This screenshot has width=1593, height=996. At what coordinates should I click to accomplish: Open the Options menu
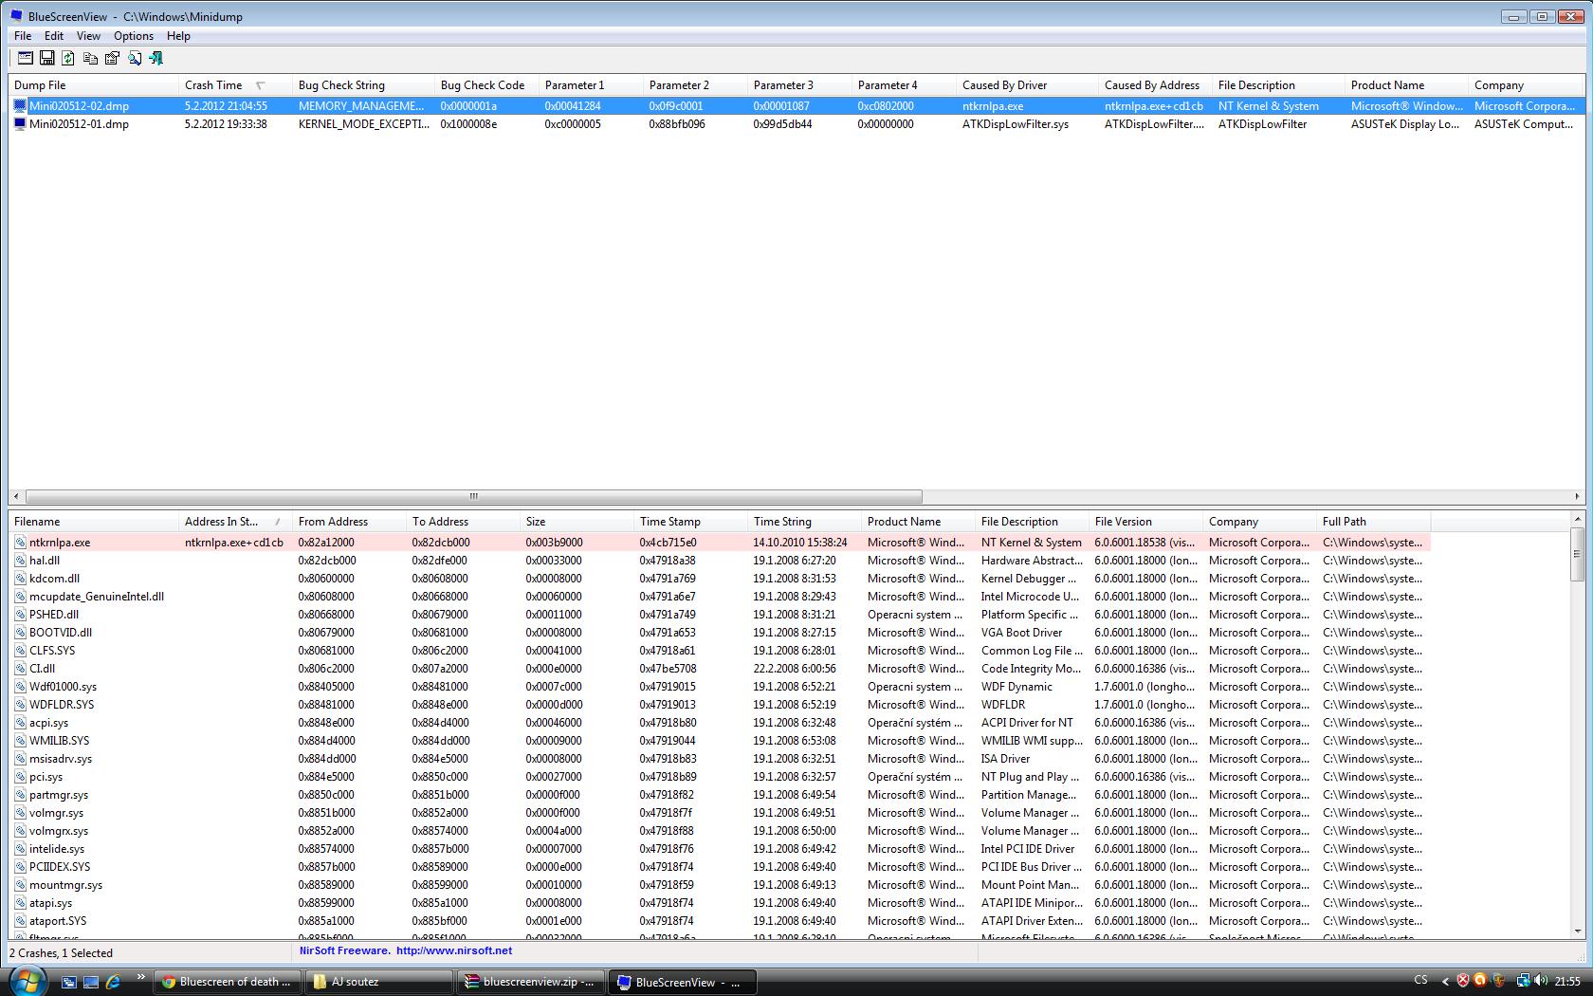pyautogui.click(x=134, y=36)
